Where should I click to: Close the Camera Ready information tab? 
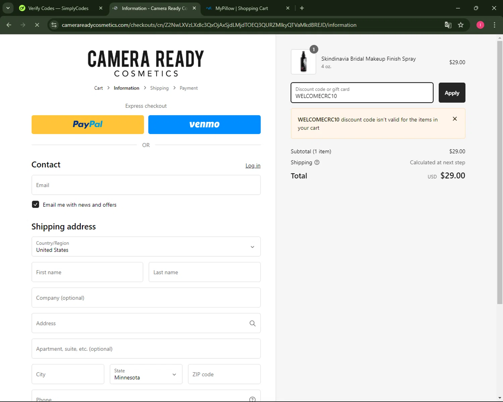[194, 8]
